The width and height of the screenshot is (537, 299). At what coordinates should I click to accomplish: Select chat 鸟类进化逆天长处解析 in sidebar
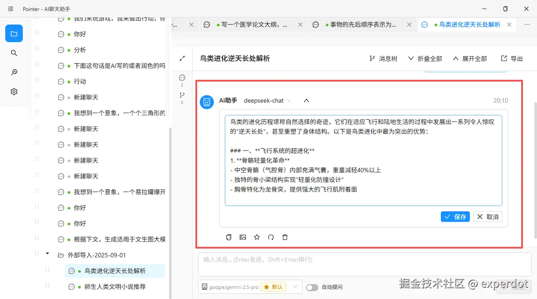[x=115, y=271]
